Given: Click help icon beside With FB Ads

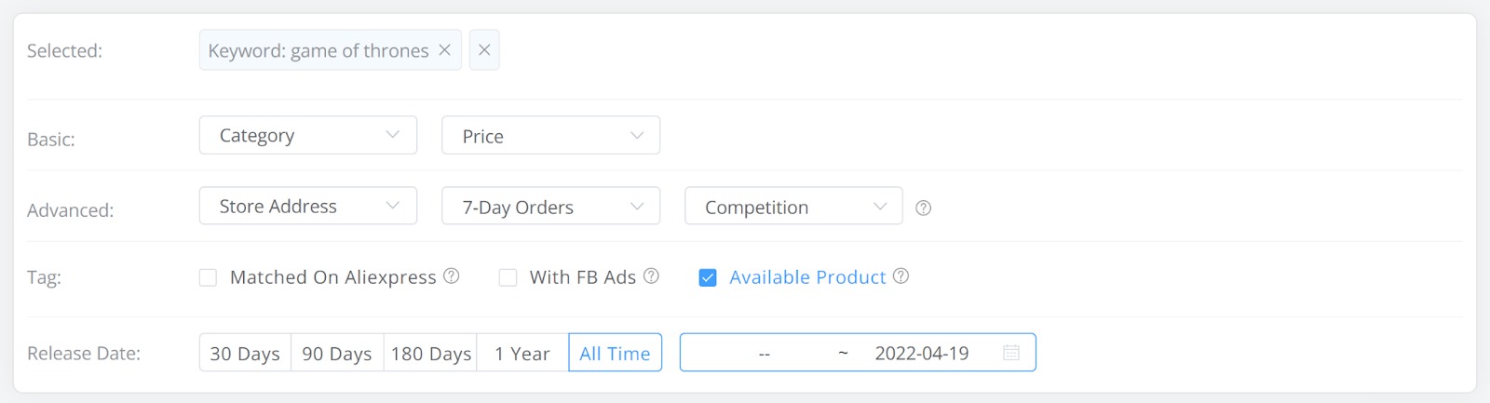Looking at the screenshot, I should [x=652, y=276].
